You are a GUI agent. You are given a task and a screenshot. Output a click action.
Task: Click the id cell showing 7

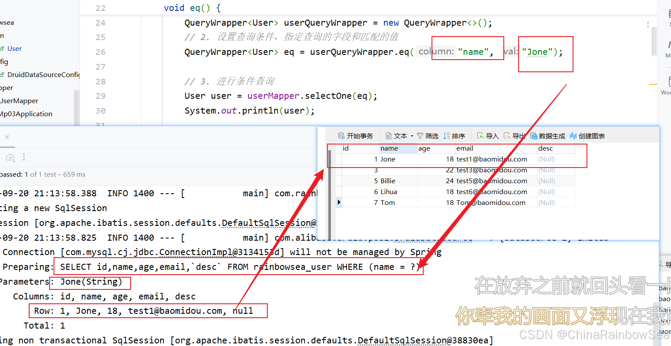(x=360, y=203)
